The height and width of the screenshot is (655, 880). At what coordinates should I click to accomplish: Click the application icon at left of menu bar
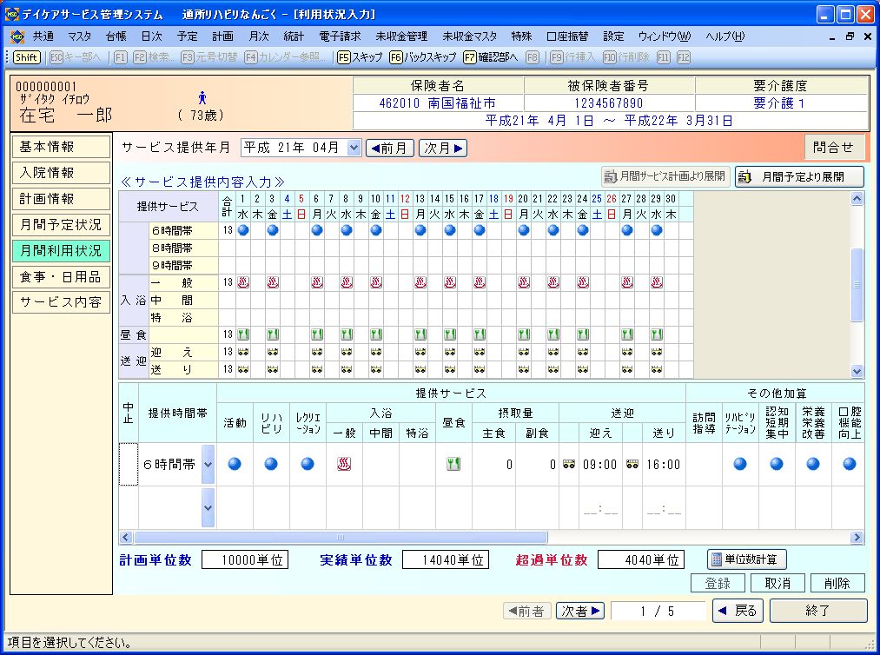click(17, 36)
